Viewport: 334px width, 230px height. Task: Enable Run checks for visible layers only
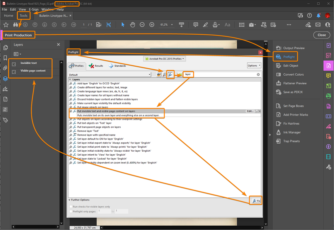coord(71,207)
